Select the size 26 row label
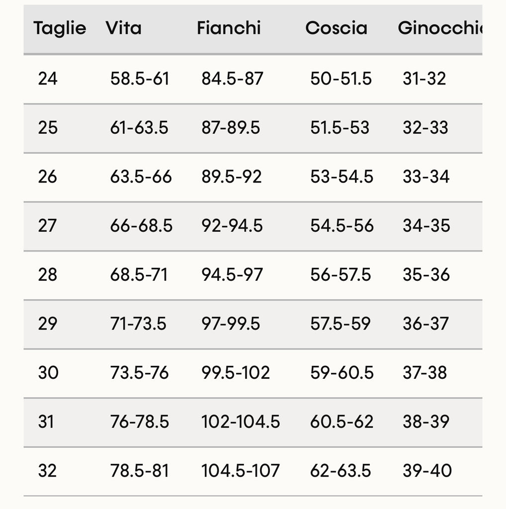Viewport: 506px width, 509px height. pyautogui.click(x=48, y=176)
